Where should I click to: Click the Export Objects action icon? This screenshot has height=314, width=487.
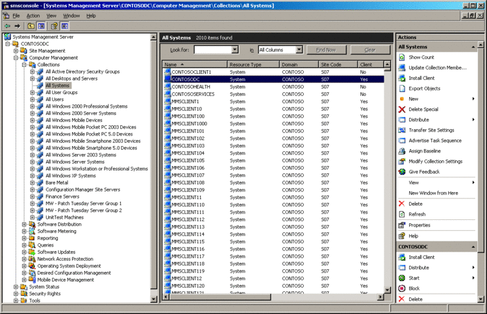tap(403, 88)
